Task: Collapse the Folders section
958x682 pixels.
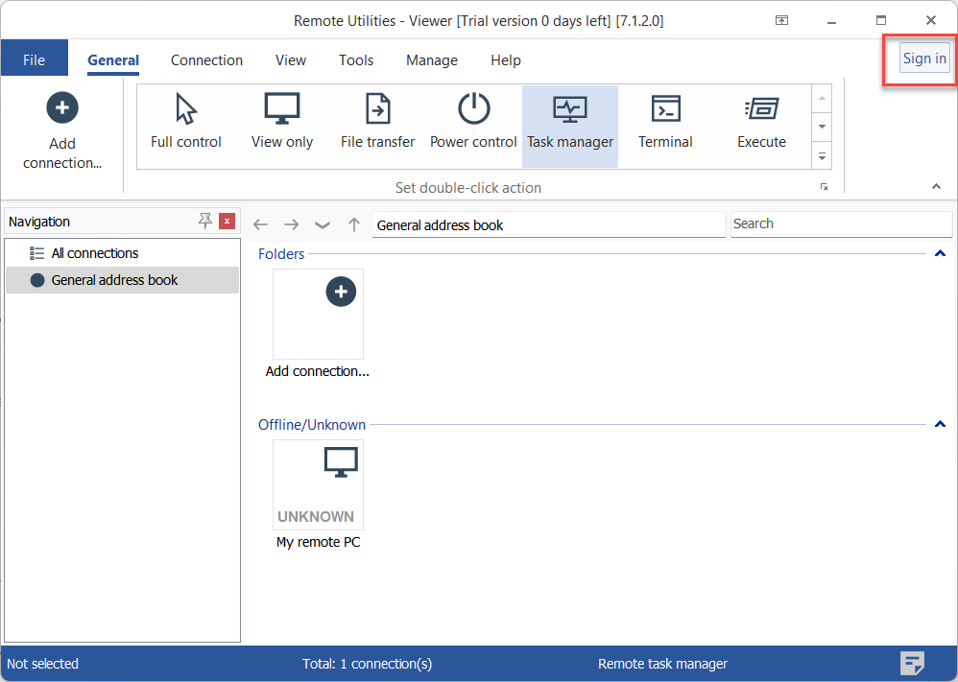Action: (940, 254)
